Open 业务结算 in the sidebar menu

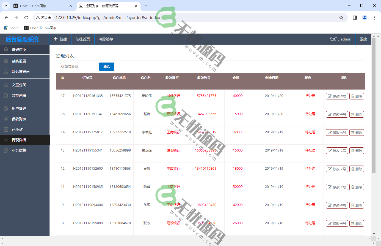(19, 150)
